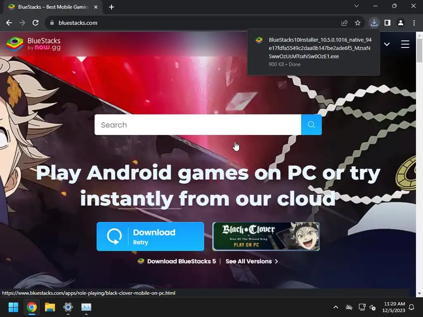Open the Chrome profile menu
423x317 pixels.
pyautogui.click(x=401, y=23)
